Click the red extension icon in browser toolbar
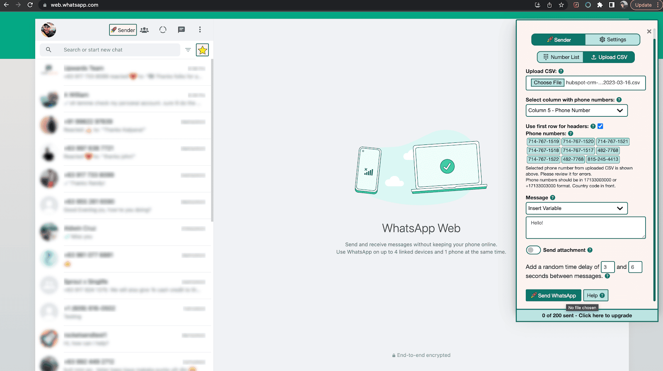The width and height of the screenshot is (663, 371). pos(576,5)
